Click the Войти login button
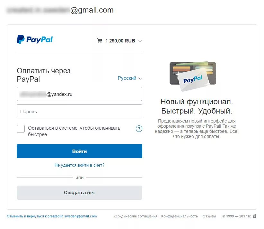Image resolution: width=264 pixels, height=229 pixels. [79, 151]
